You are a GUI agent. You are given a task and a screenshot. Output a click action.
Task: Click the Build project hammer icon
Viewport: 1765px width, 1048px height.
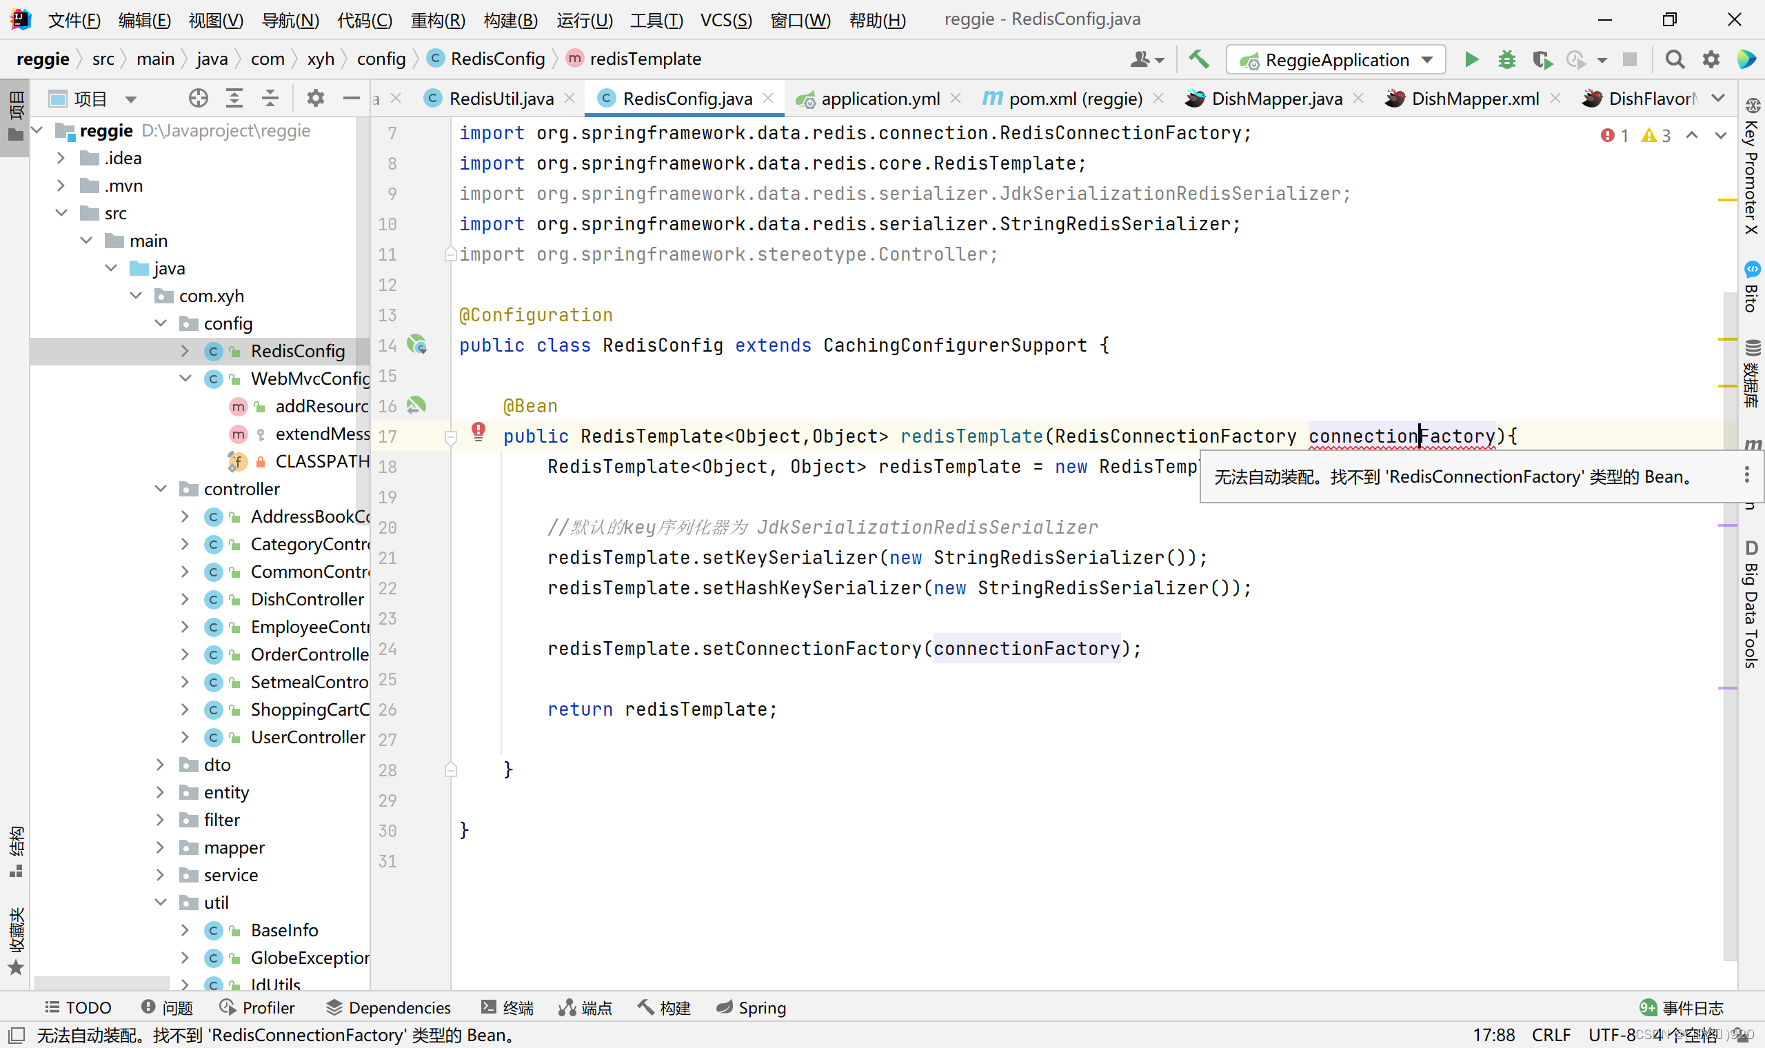coord(1199,59)
